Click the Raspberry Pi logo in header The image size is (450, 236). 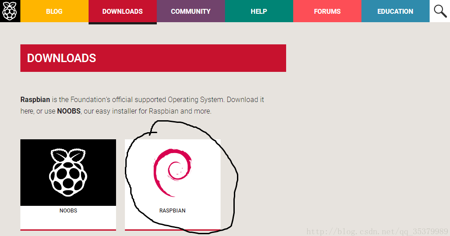point(10,11)
